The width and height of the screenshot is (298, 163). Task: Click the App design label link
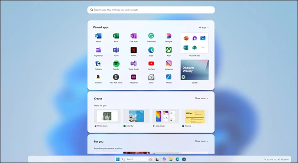(160, 126)
